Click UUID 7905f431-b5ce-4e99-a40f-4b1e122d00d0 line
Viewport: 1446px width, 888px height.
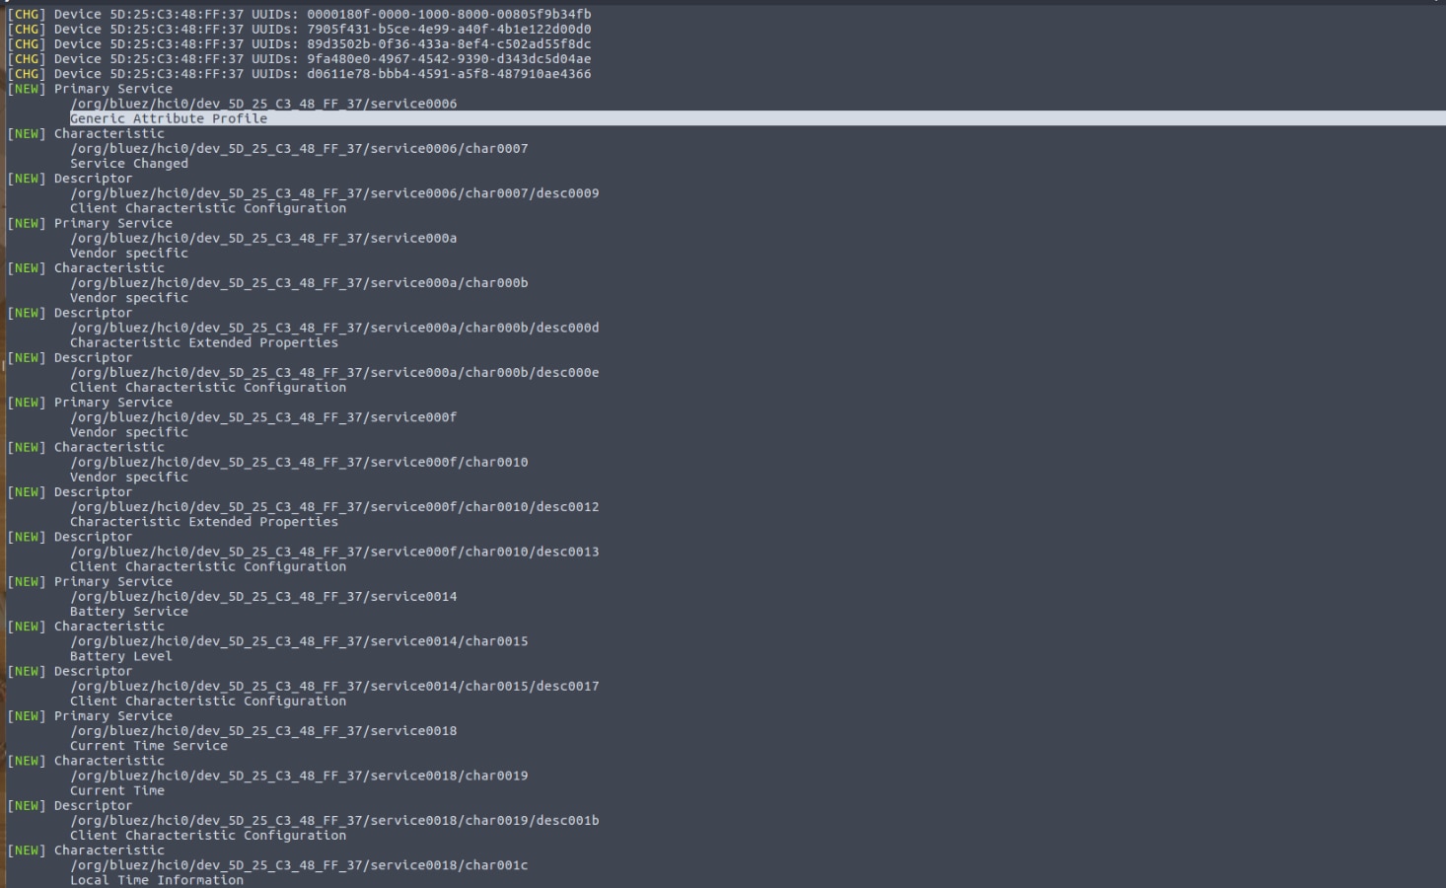click(x=299, y=29)
